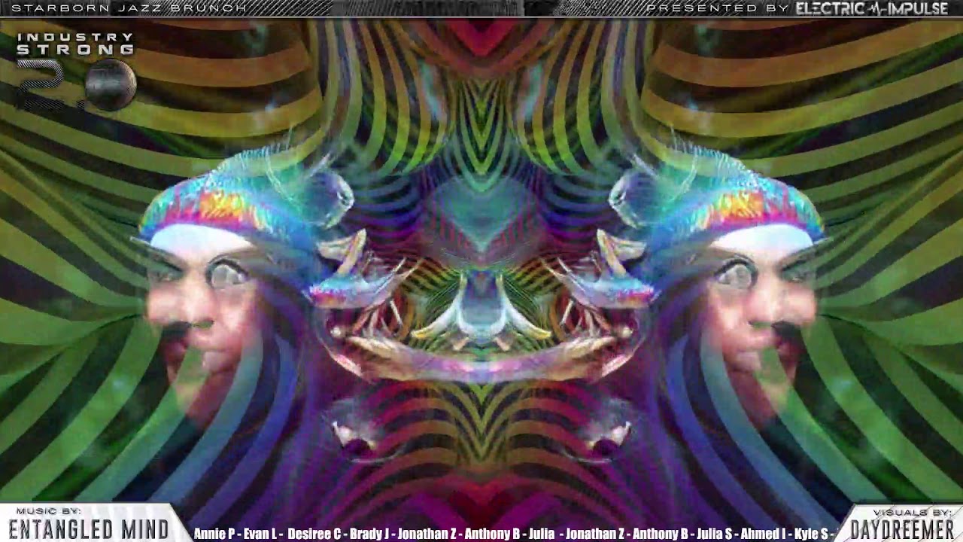This screenshot has height=542, width=963.
Task: Click 'Julia S' in the name ticker
Action: [x=714, y=534]
